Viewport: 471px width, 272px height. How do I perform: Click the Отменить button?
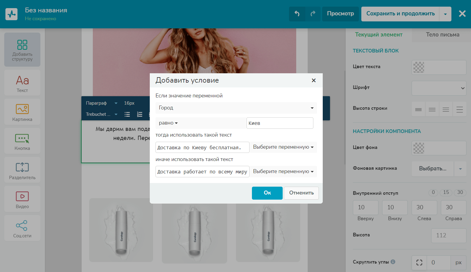point(301,193)
